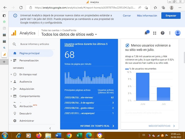Click the Más información link

coord(147,16)
